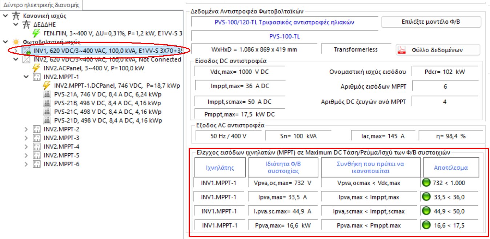Click the grid pylon icon beside Κανονική ισχύς
This screenshot has width=490, height=239.
[15, 16]
